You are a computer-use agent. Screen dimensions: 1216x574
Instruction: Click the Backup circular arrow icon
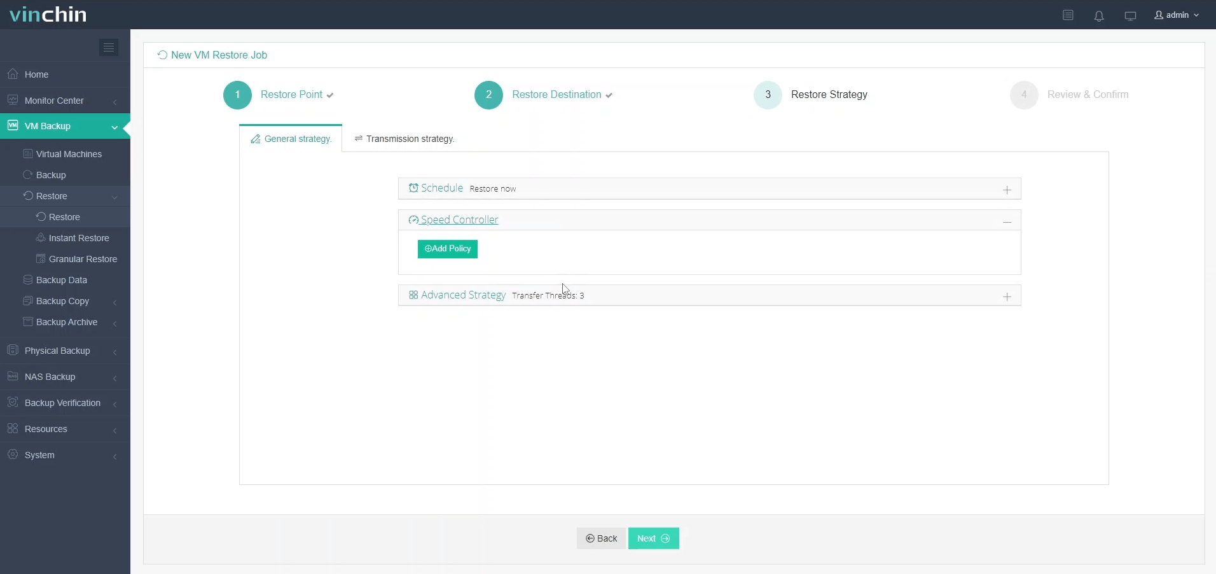pyautogui.click(x=28, y=174)
